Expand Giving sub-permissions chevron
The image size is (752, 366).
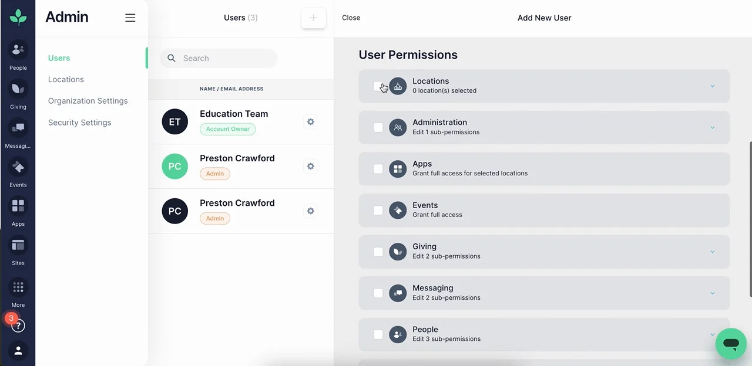click(712, 252)
